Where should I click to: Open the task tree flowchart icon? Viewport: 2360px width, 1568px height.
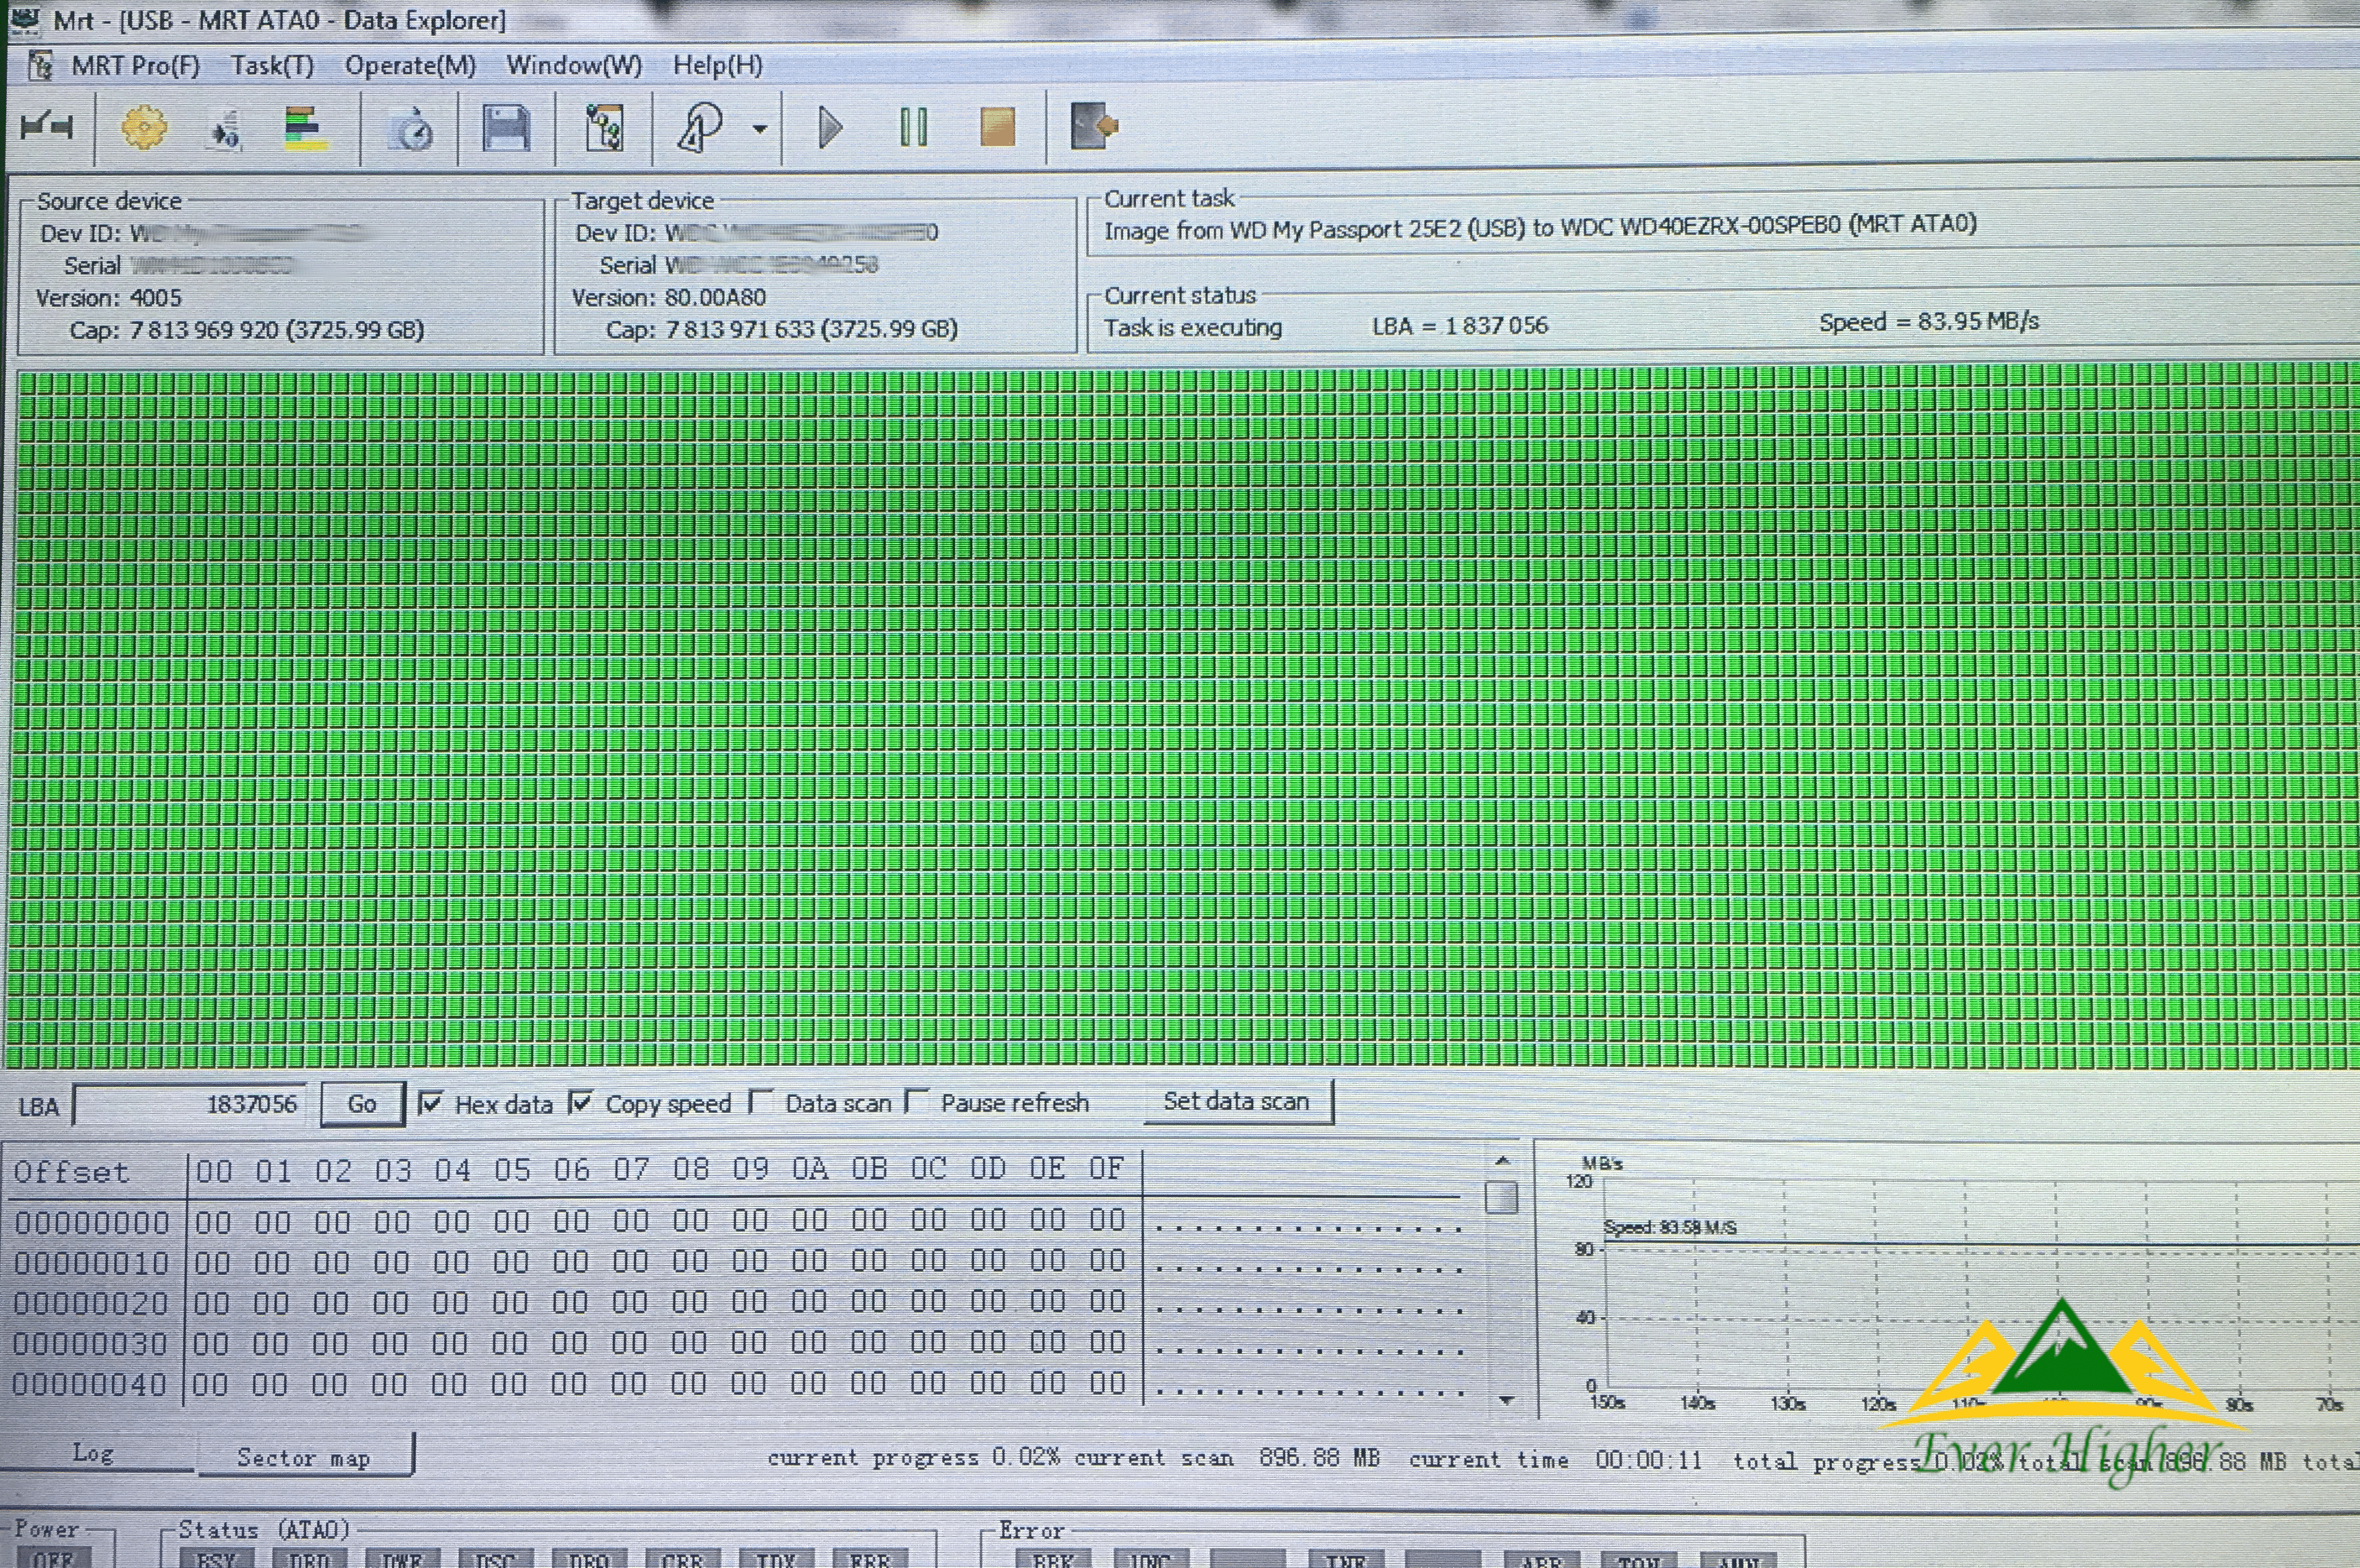(604, 128)
